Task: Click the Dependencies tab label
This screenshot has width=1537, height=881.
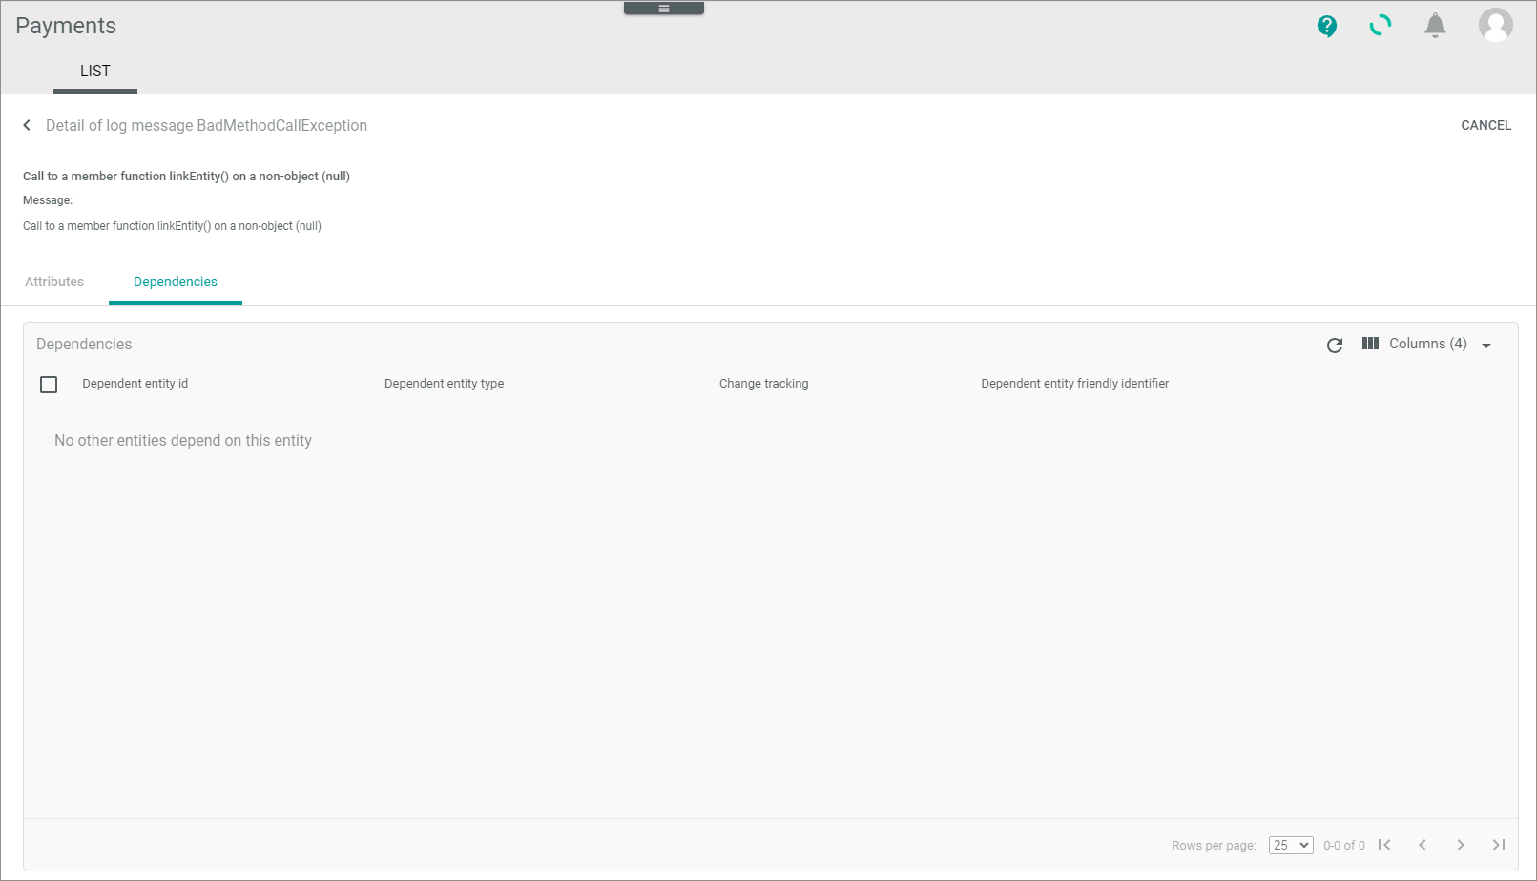Action: point(175,282)
